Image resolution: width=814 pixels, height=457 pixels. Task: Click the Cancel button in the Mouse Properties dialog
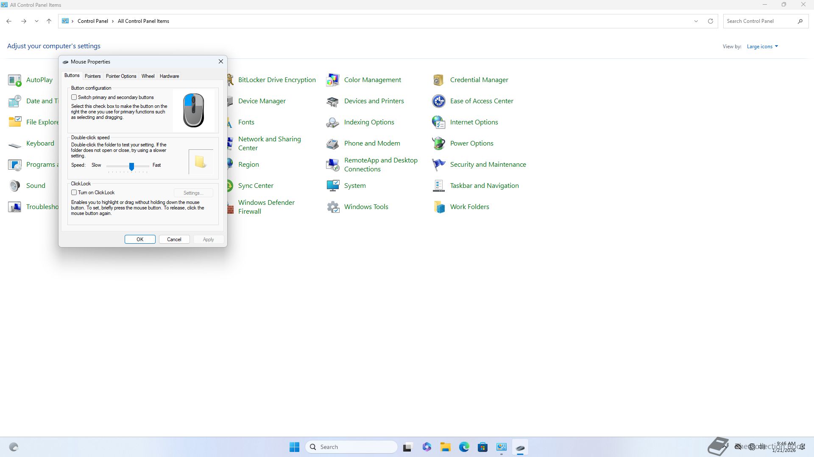tap(174, 240)
